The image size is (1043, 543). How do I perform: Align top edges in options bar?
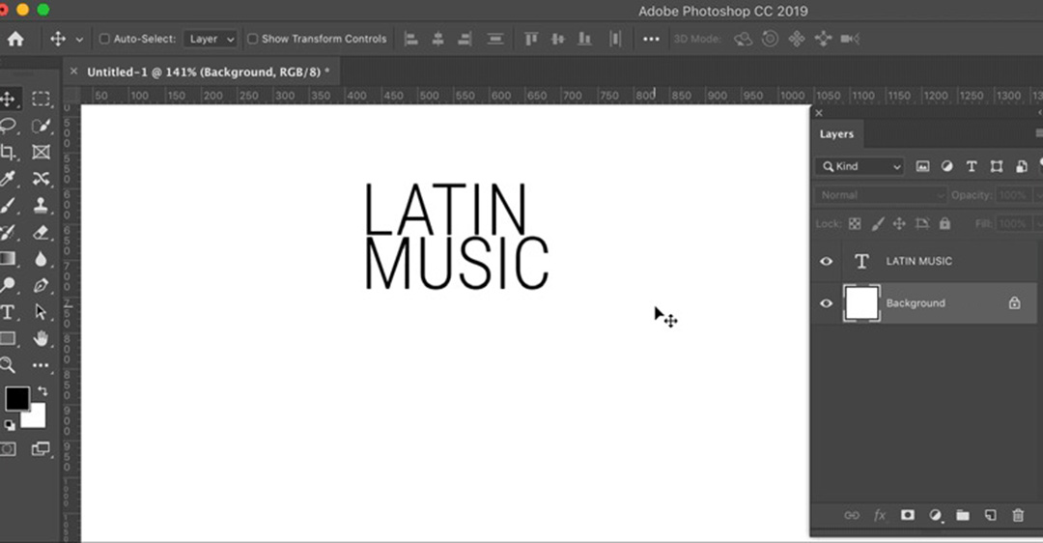point(531,39)
